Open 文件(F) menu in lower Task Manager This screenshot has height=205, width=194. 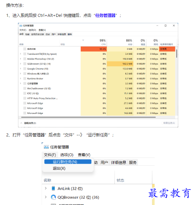(x=50, y=155)
